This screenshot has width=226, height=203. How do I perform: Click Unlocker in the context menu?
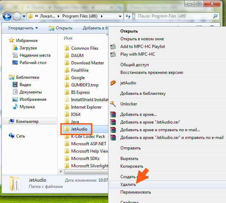128,104
